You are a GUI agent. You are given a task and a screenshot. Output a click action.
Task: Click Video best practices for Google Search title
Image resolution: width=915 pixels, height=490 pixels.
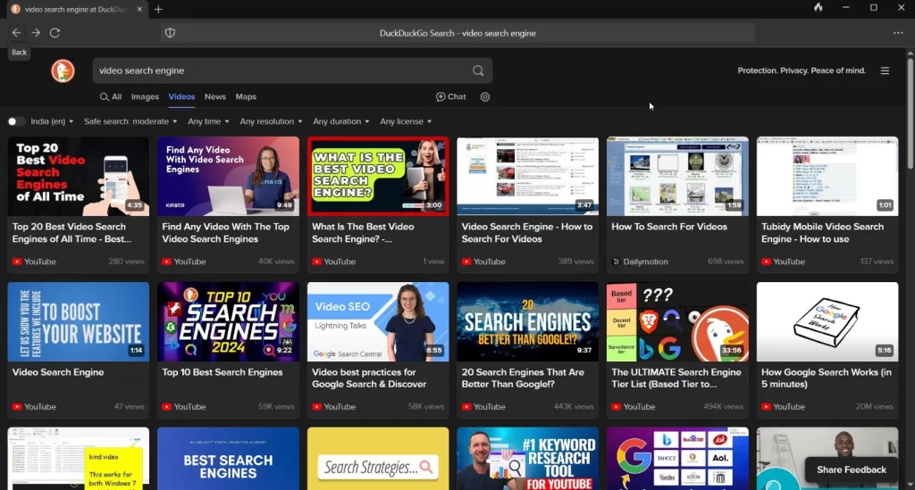369,378
